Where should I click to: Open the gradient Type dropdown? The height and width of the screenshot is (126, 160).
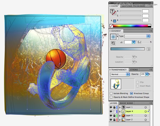point(137,36)
